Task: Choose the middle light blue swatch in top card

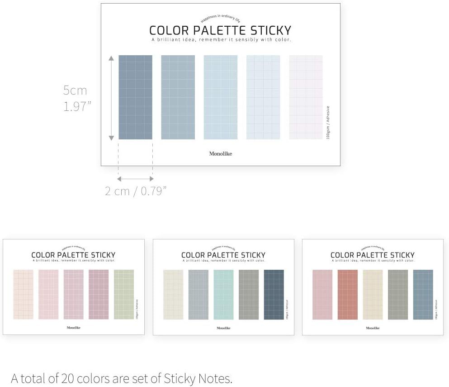Action: [x=220, y=97]
